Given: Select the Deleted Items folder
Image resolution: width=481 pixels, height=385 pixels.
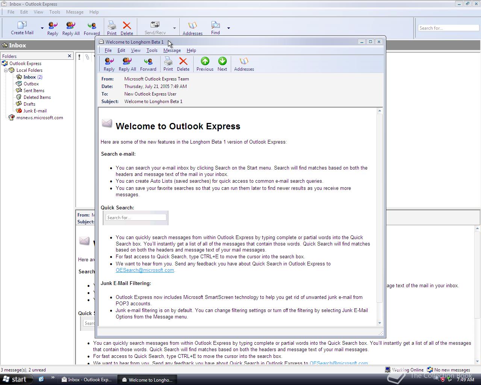Looking at the screenshot, I should click(37, 97).
